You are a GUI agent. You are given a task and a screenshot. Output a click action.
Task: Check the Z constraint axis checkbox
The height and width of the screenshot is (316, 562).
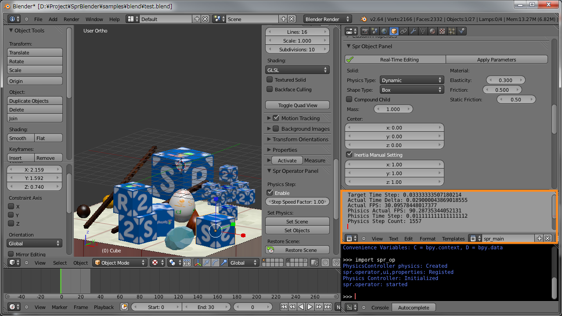click(x=11, y=223)
